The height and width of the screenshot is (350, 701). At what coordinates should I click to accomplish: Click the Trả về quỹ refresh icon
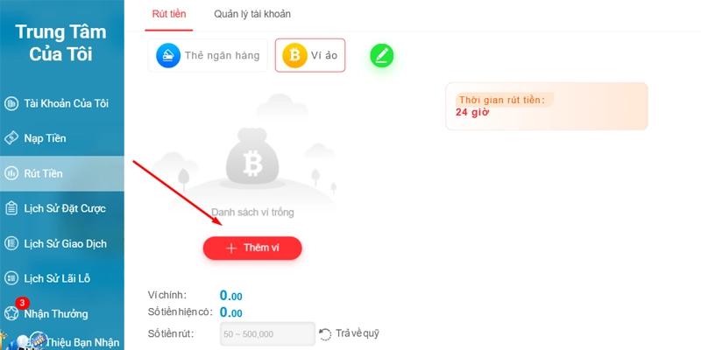coord(325,334)
